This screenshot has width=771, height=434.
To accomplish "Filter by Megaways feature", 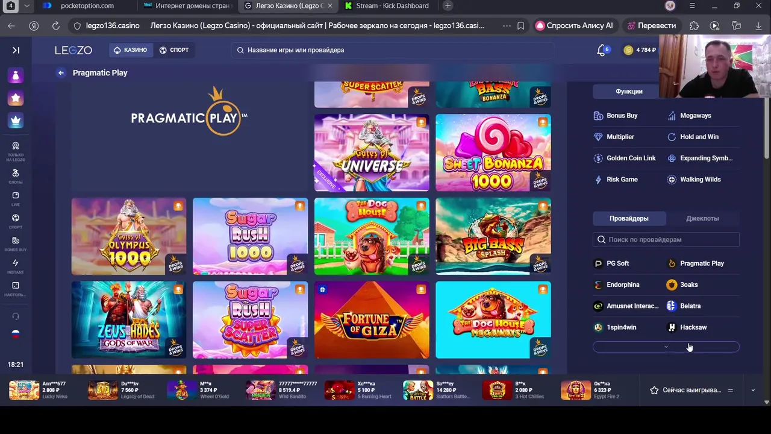I will coord(689,116).
